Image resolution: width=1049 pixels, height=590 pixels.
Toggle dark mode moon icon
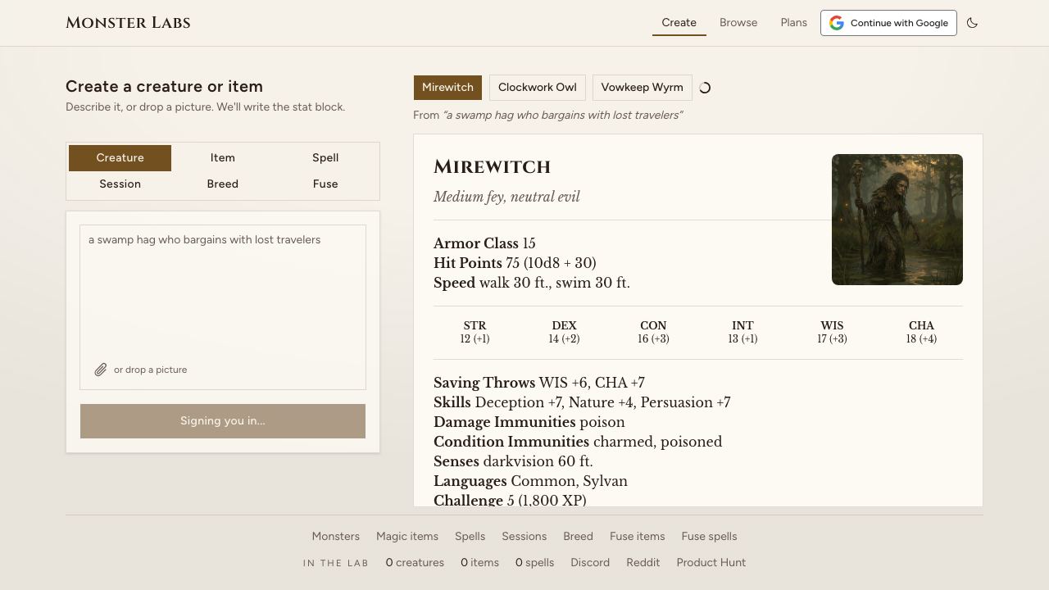(972, 23)
